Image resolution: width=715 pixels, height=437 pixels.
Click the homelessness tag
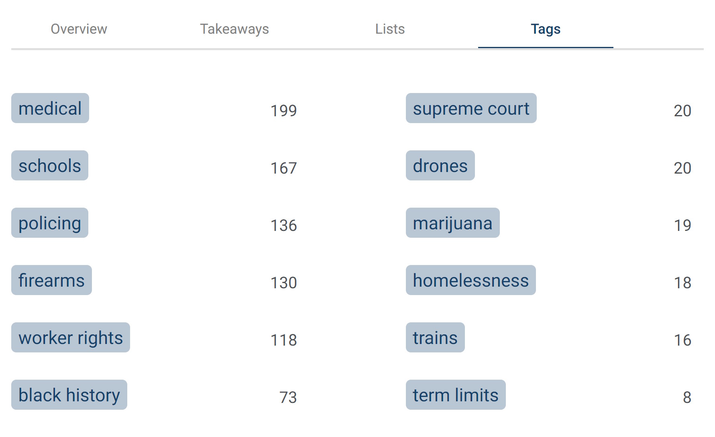pyautogui.click(x=471, y=281)
